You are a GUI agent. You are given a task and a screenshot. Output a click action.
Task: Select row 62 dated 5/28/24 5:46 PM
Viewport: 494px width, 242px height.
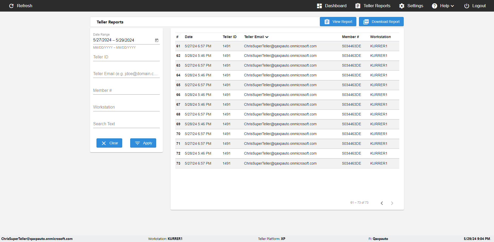[x=287, y=56]
